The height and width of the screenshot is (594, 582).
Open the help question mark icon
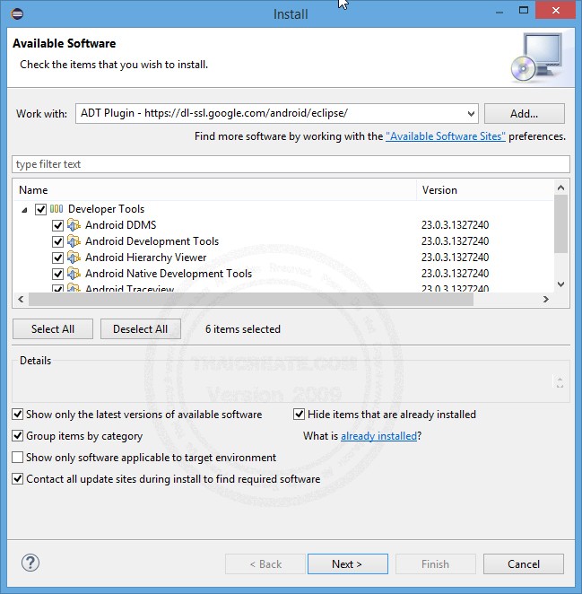tap(30, 563)
